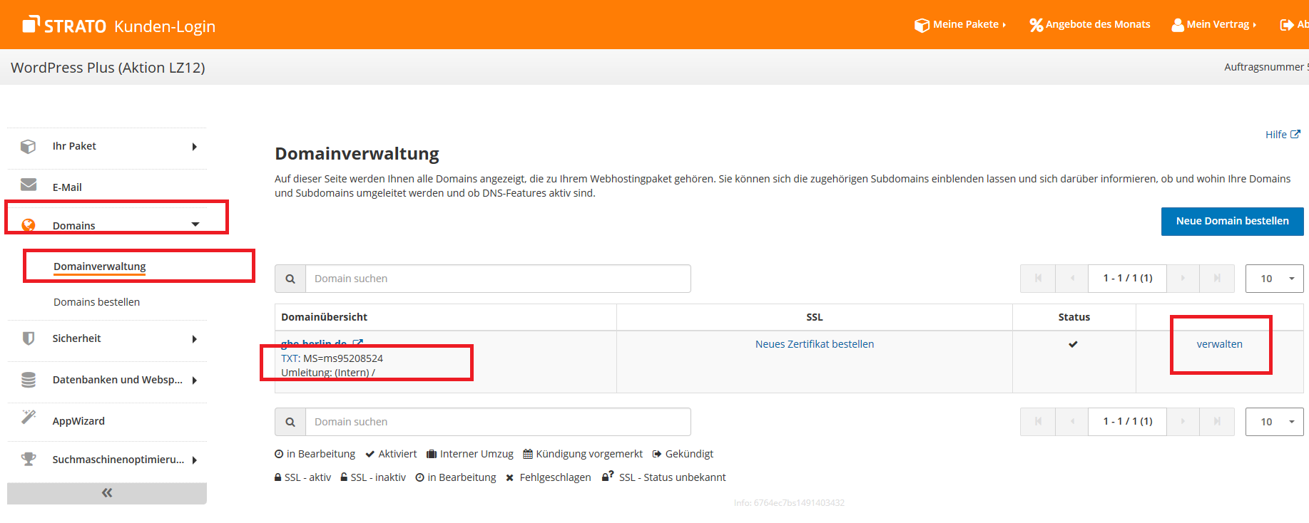Open the top results-per-page dropdown

(1274, 279)
